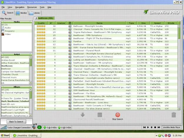Viewport: 184px width, 138px height.
Task: Click the connection strength bars icon
Action: [x=4, y=127]
